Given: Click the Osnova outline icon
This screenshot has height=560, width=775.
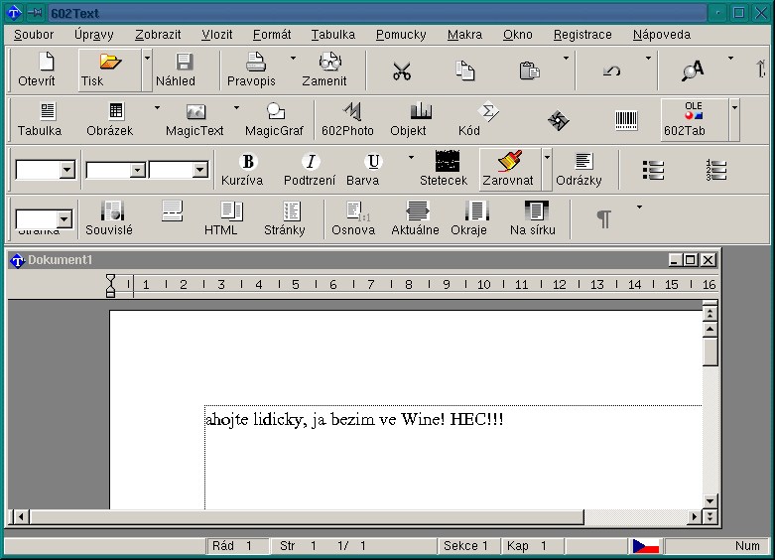Looking at the screenshot, I should pyautogui.click(x=358, y=210).
